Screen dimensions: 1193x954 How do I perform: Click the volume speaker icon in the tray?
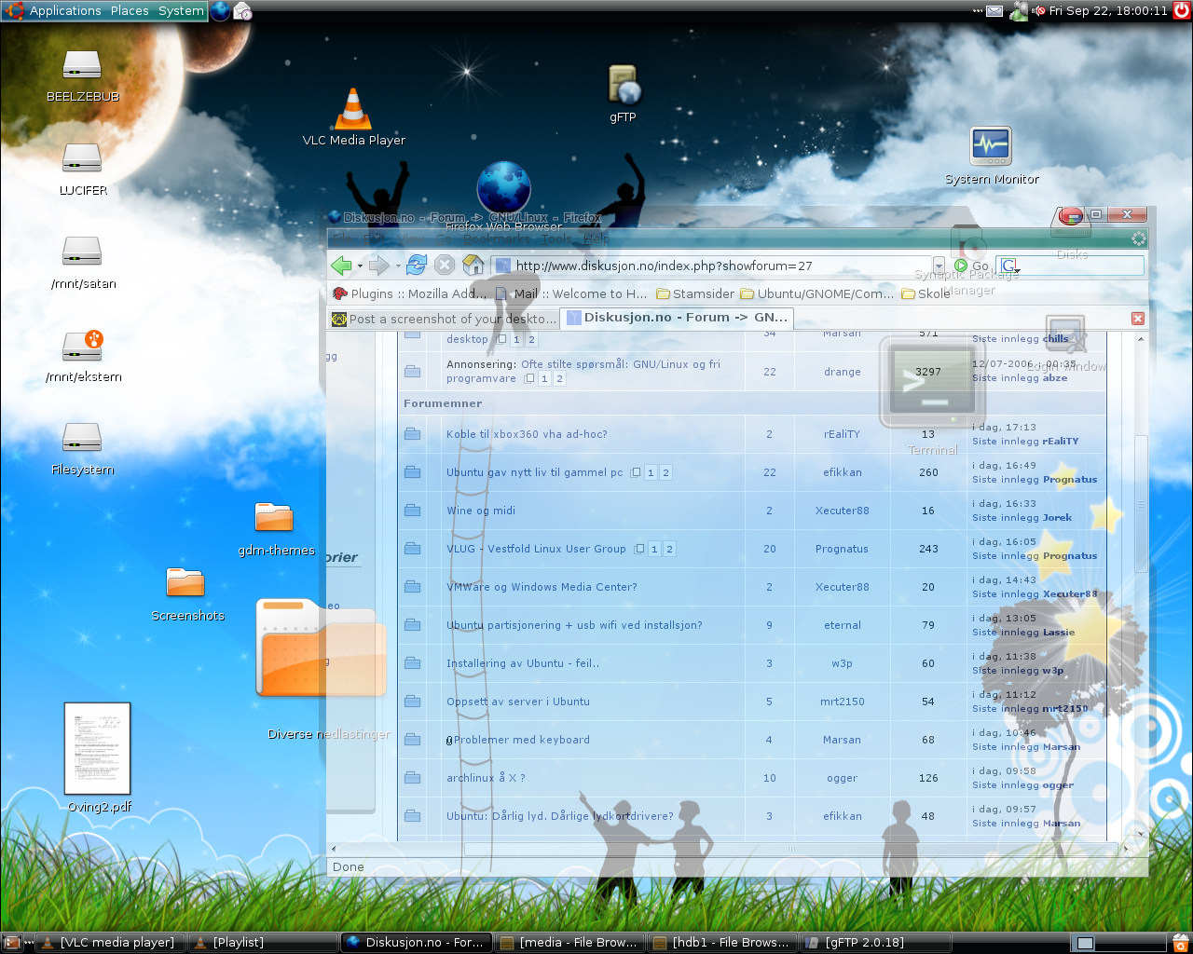(1039, 11)
